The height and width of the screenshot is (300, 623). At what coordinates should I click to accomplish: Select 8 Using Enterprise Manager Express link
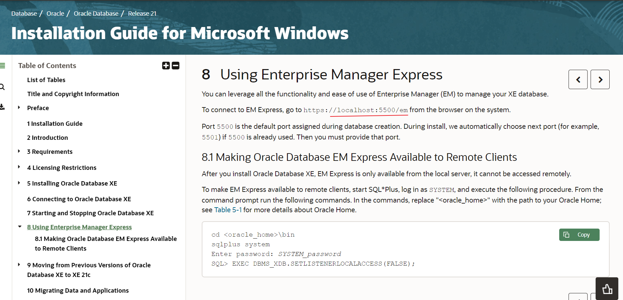pos(80,227)
